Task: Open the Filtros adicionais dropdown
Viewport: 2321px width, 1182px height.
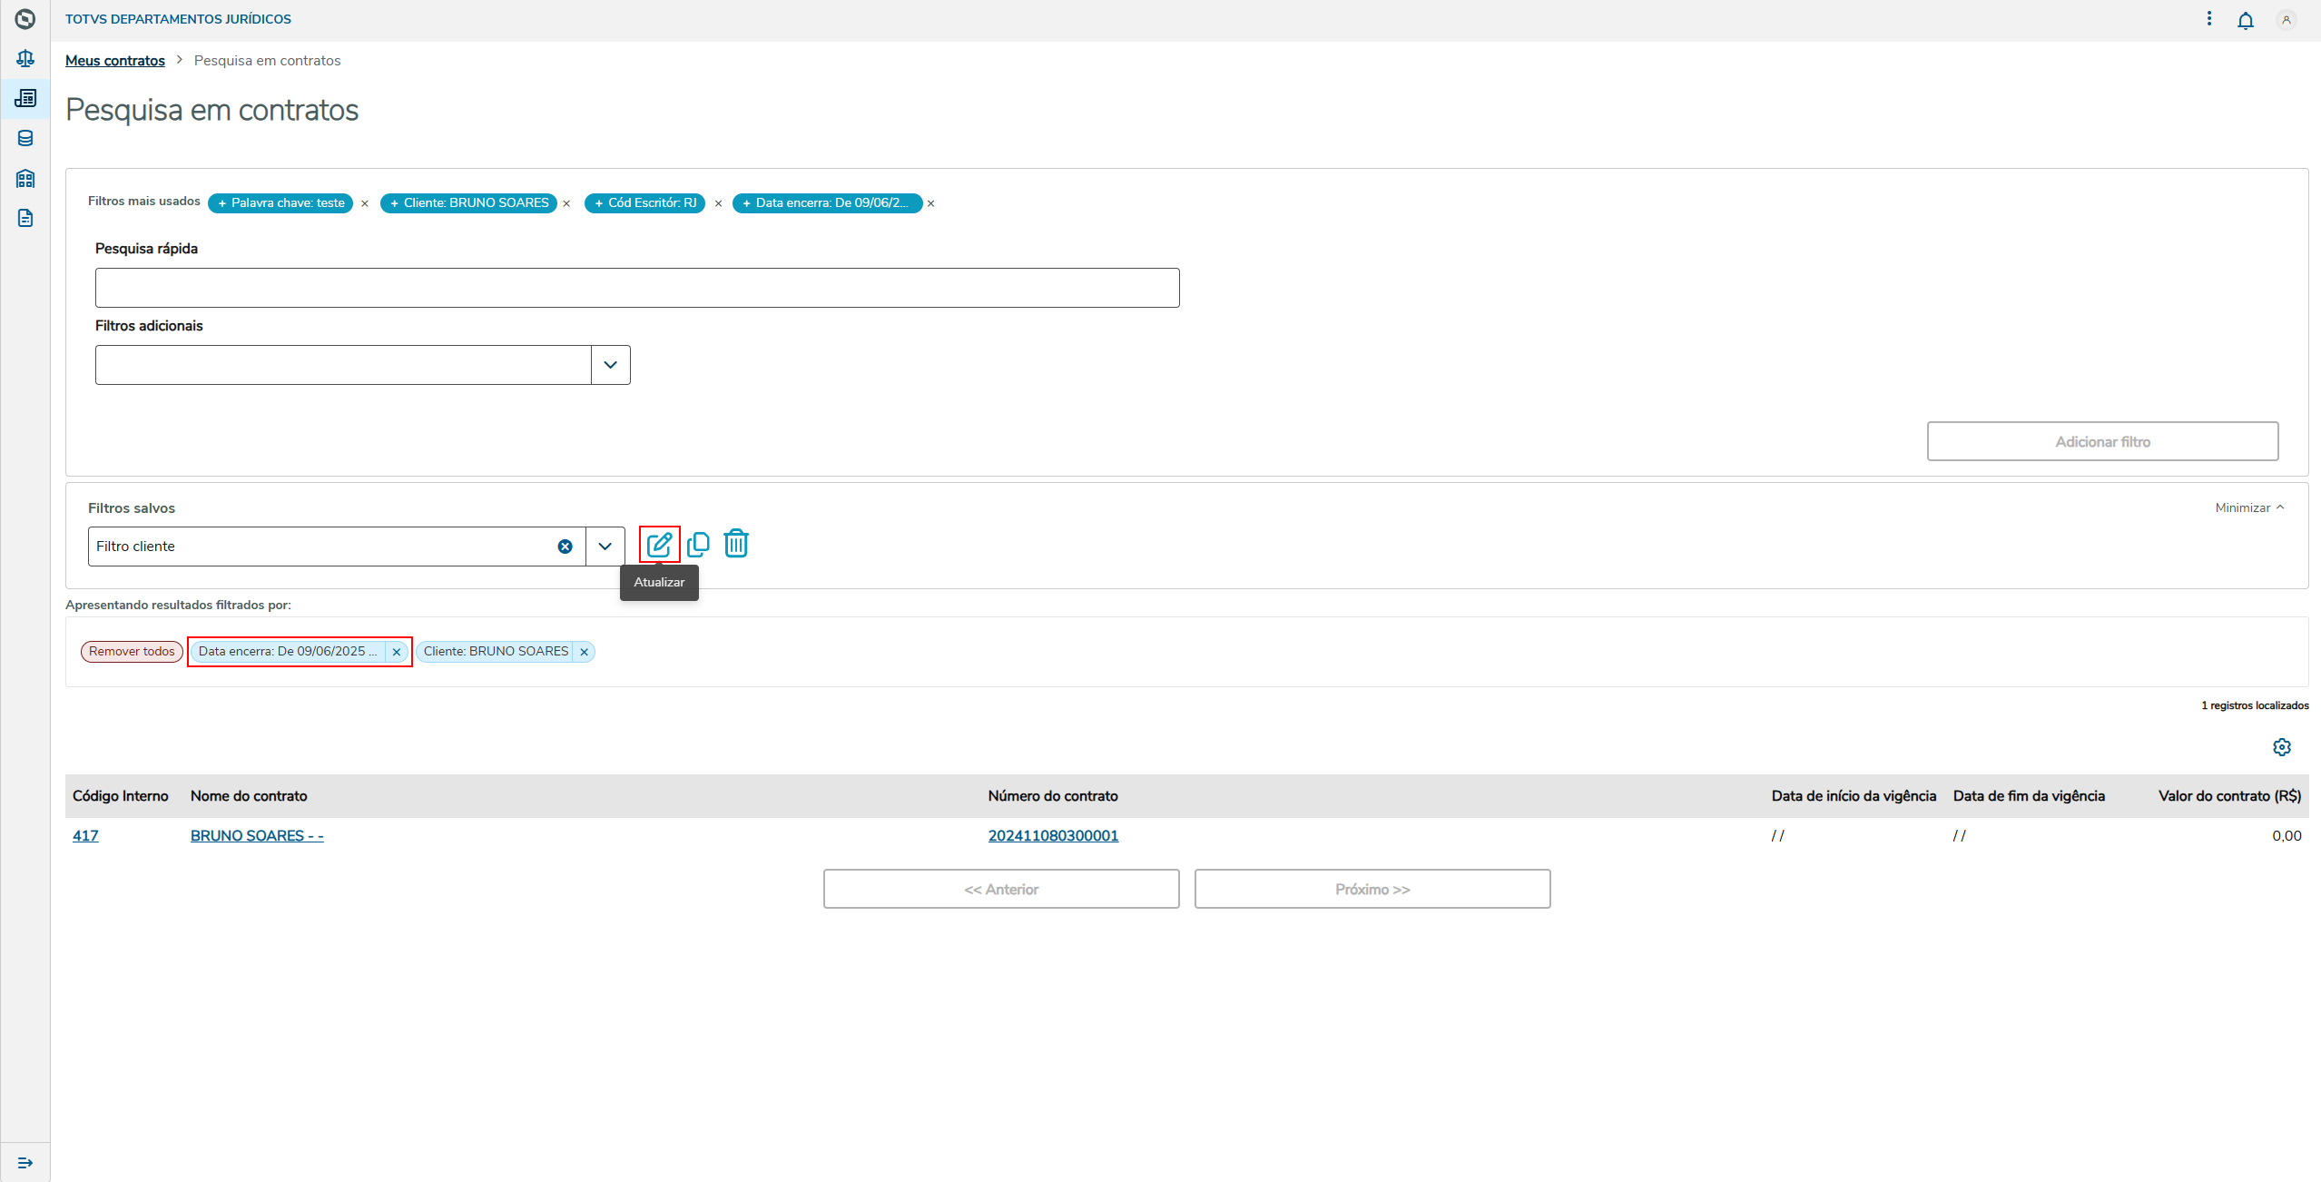Action: click(610, 365)
